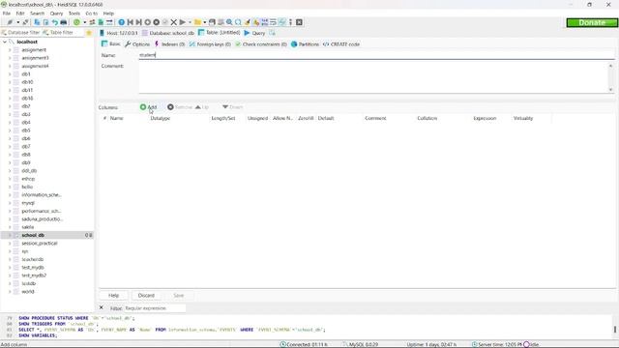Screen dimensions: 619x348
Task: Open the Options sub-tab
Action: click(137, 44)
